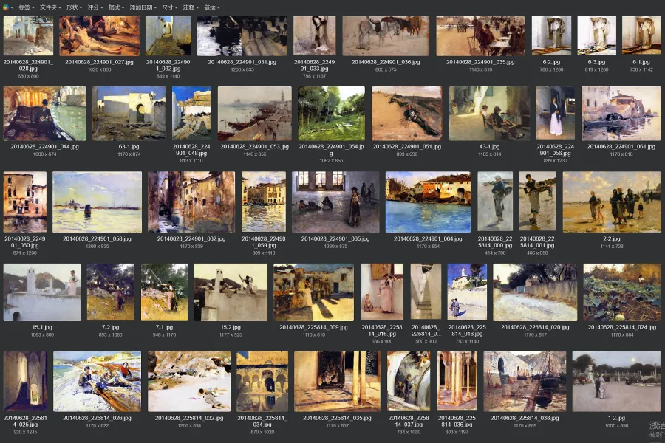Screen dimensions: 665x443
Task: Open the 评分 rating filter
Action: (95, 7)
